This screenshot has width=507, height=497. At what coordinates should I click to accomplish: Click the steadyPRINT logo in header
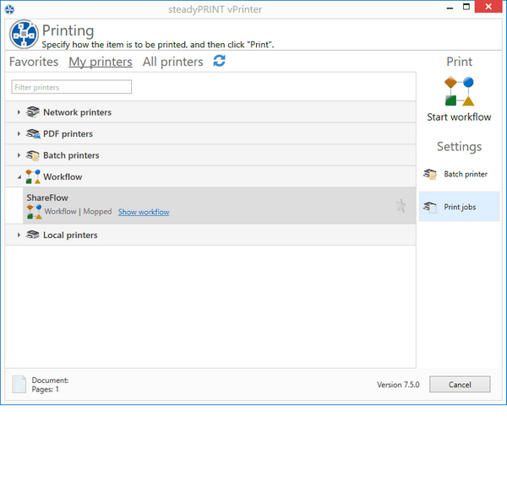tap(24, 35)
